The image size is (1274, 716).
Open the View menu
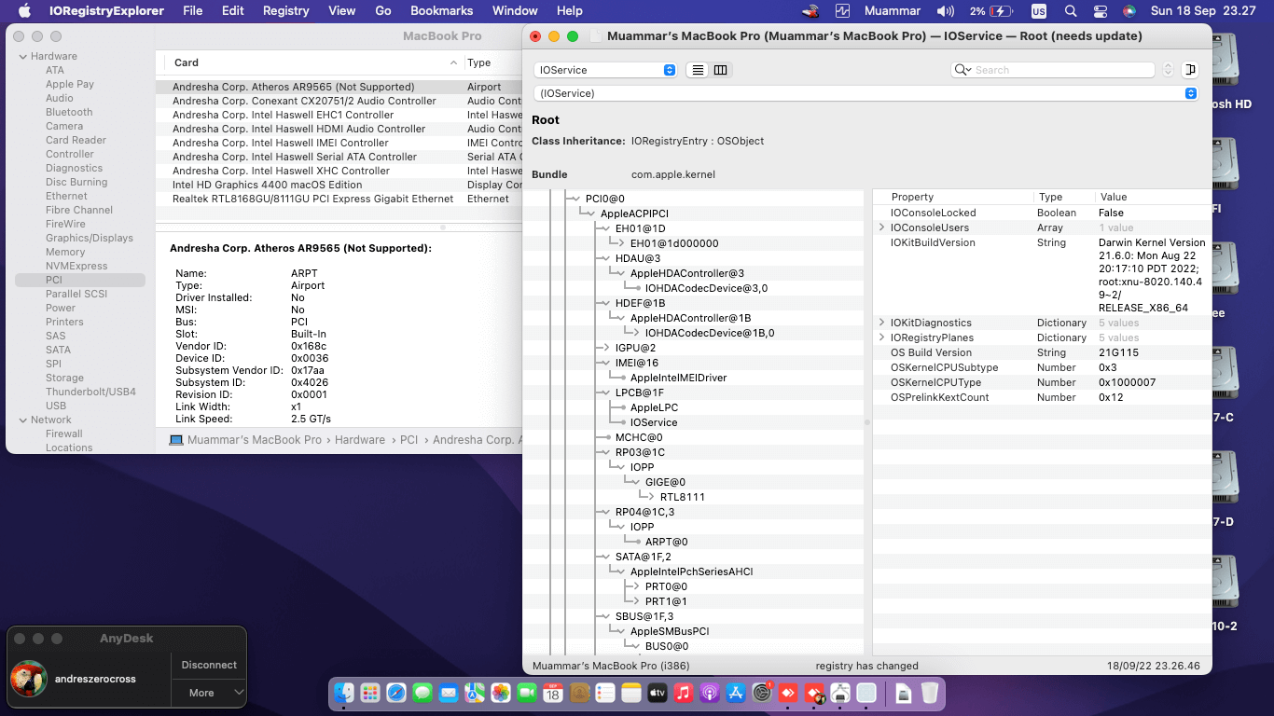(342, 11)
